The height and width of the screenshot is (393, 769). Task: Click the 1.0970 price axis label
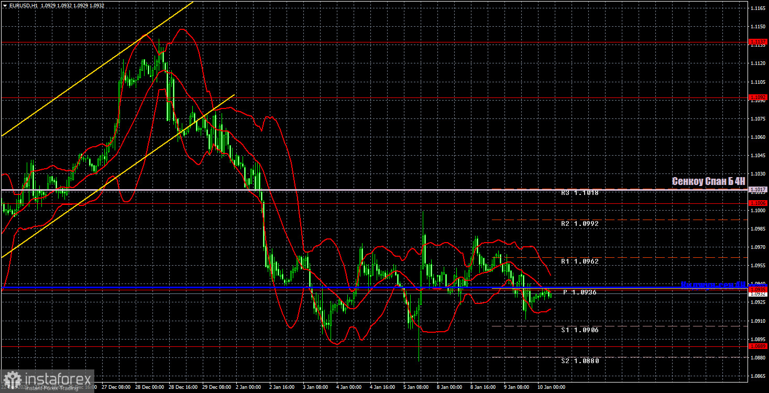(759, 247)
